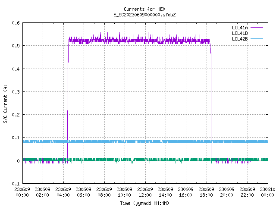Click the '-0.1' y-axis tick label
The height and width of the screenshot is (207, 276).
tap(14, 184)
